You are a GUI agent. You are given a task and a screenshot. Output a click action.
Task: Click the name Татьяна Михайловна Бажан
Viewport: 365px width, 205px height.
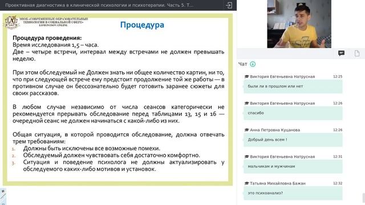[x=278, y=183]
